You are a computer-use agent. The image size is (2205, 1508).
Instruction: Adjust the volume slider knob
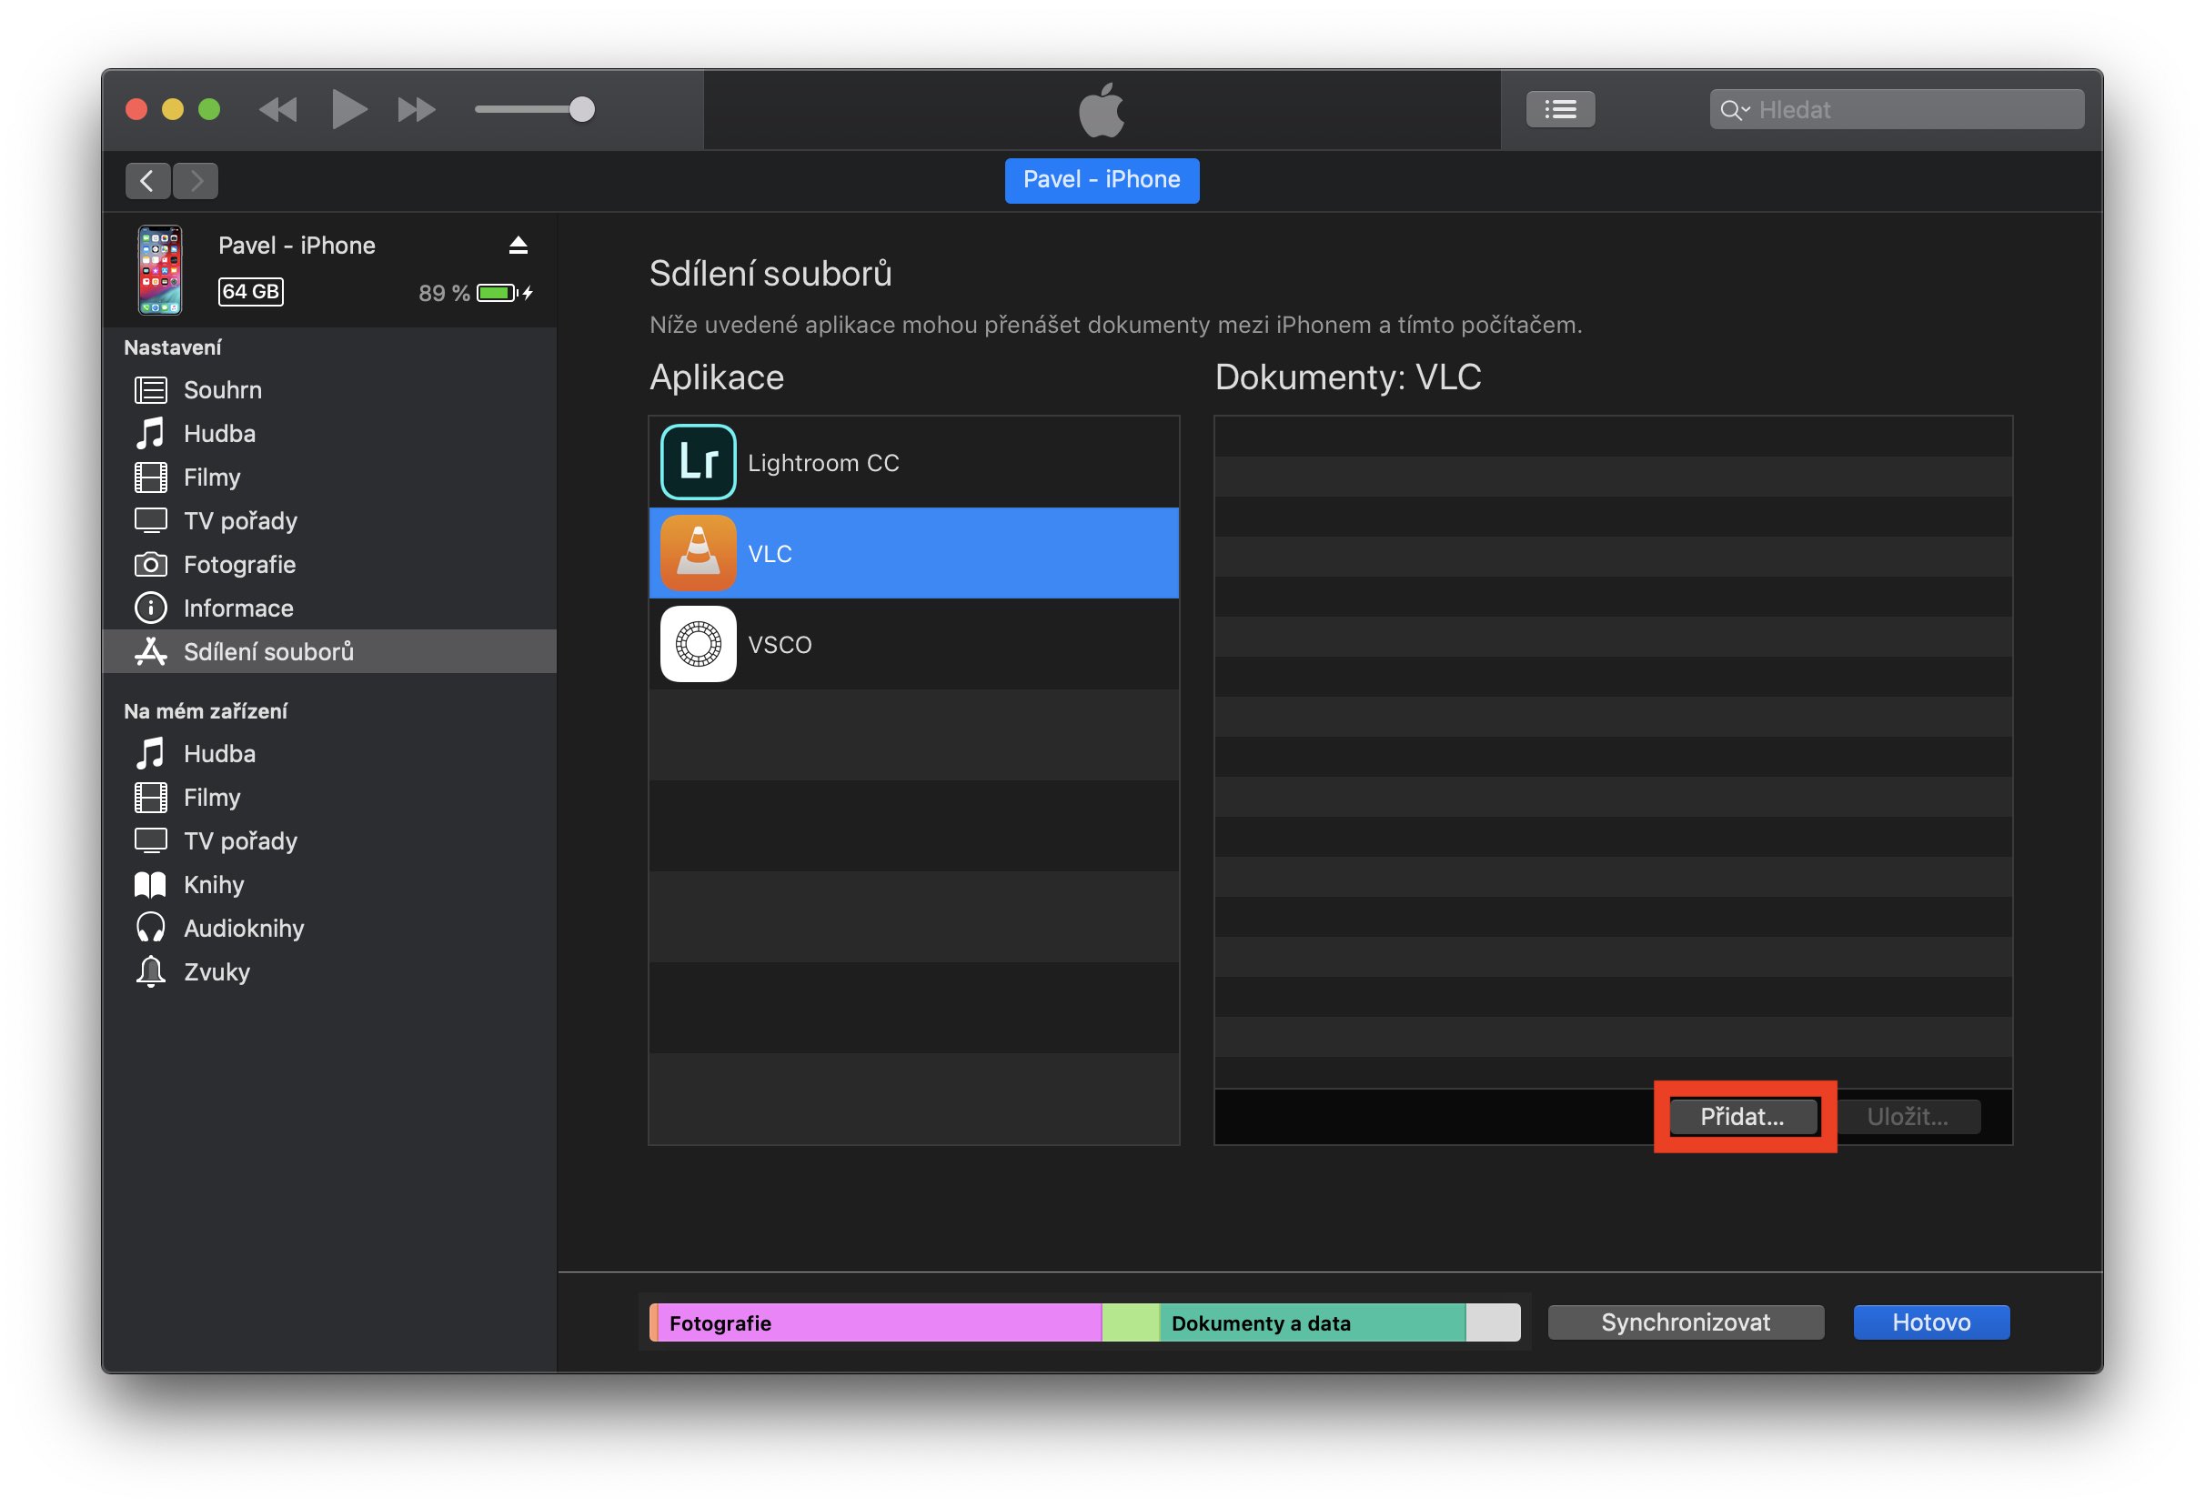pyautogui.click(x=581, y=110)
